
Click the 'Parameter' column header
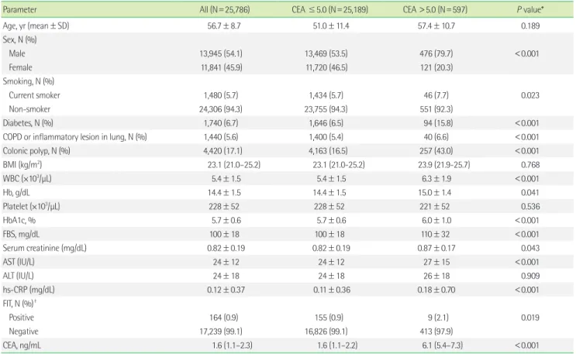19,9
